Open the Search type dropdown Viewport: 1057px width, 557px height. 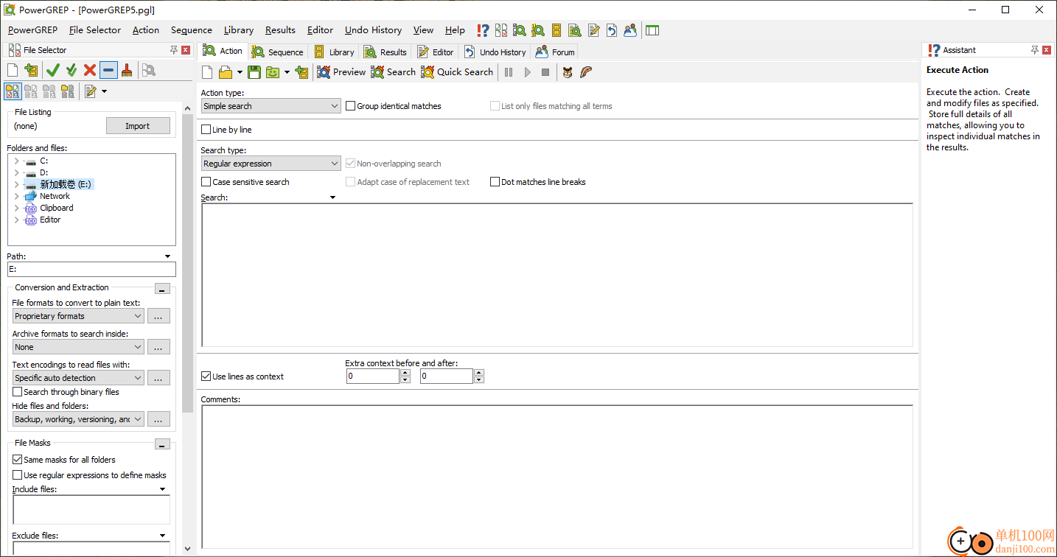click(271, 164)
